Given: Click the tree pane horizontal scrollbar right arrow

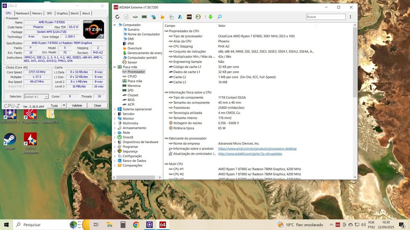Looking at the screenshot, I should 160,177.
